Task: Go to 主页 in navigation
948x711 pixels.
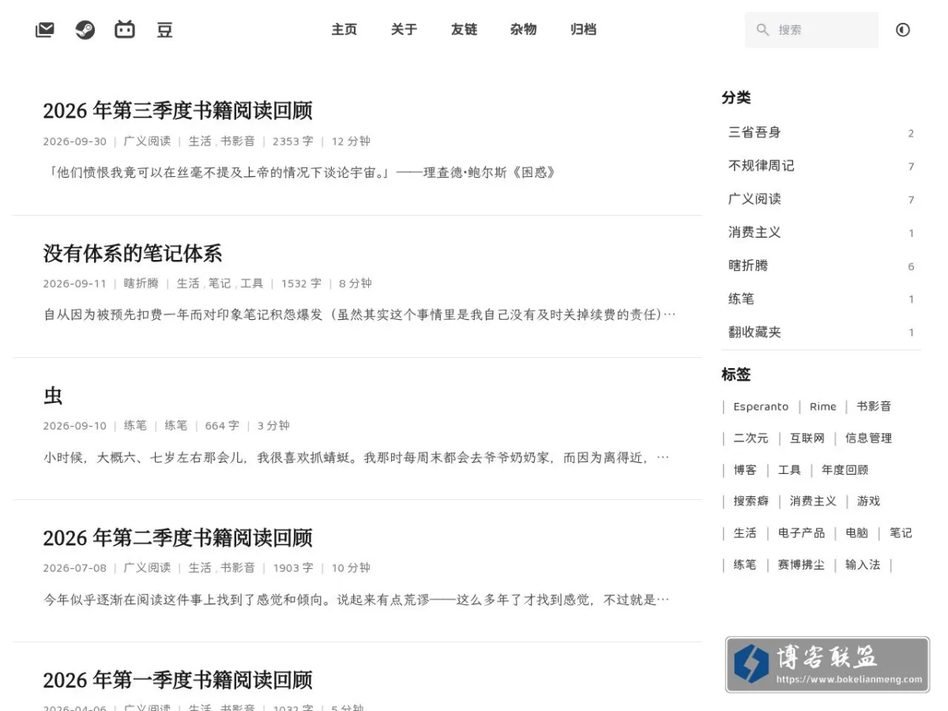Action: tap(344, 29)
